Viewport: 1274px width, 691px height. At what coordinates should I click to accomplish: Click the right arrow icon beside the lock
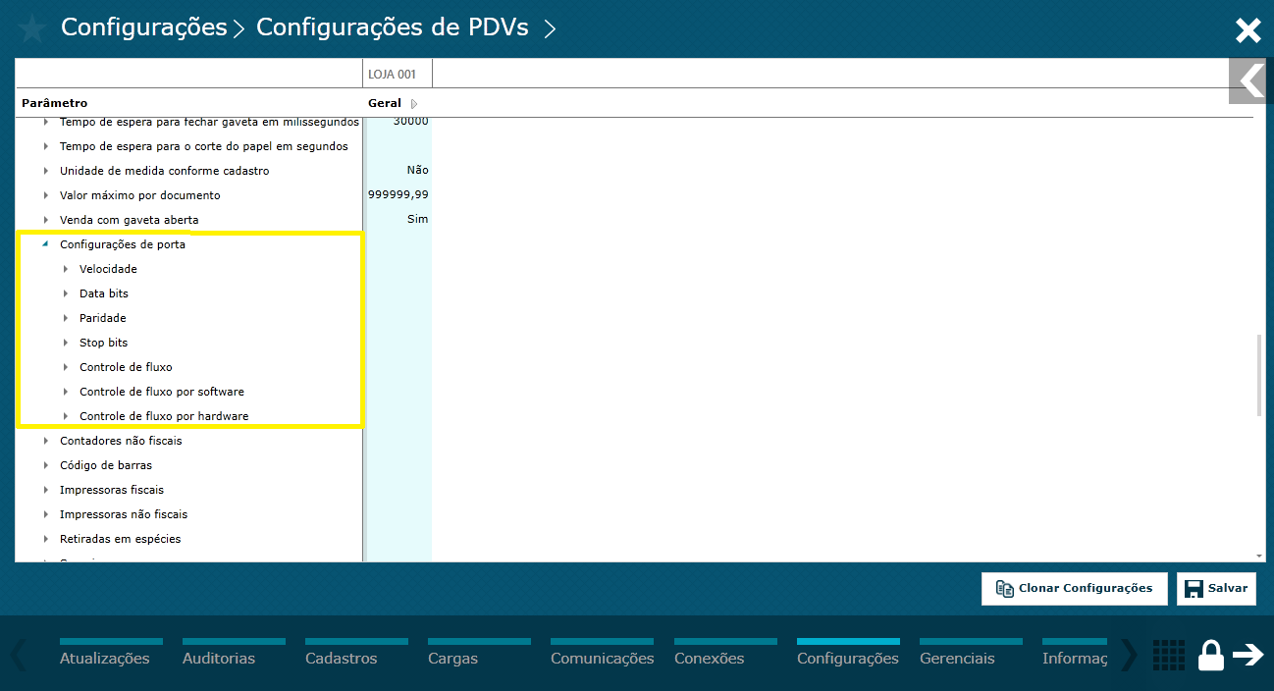pyautogui.click(x=1248, y=655)
